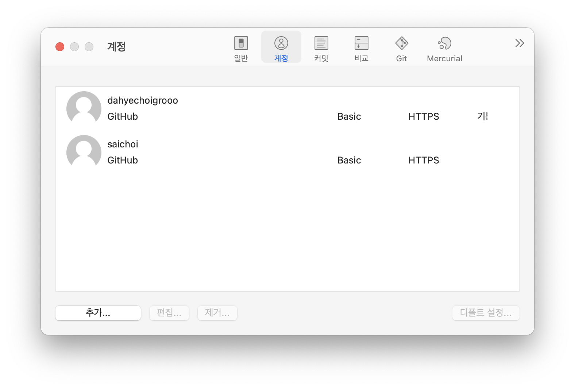
Task: Click the dahyechoigrooo account avatar
Action: 84,108
